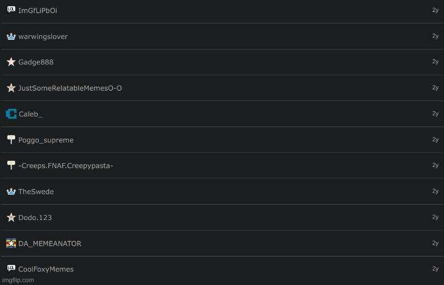This screenshot has width=444, height=285.
Task: Click the sign icon beside -Creeps.FNAF.Creepypasta-
Action: (11, 165)
